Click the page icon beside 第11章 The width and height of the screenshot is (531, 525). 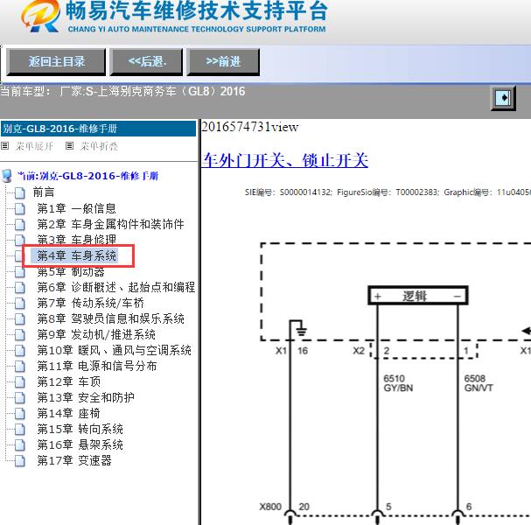pos(20,366)
